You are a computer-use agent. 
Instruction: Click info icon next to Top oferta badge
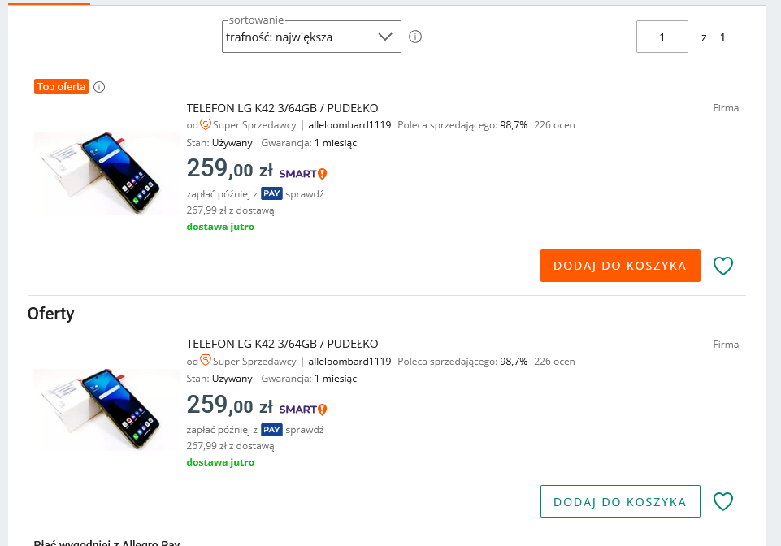click(x=99, y=87)
